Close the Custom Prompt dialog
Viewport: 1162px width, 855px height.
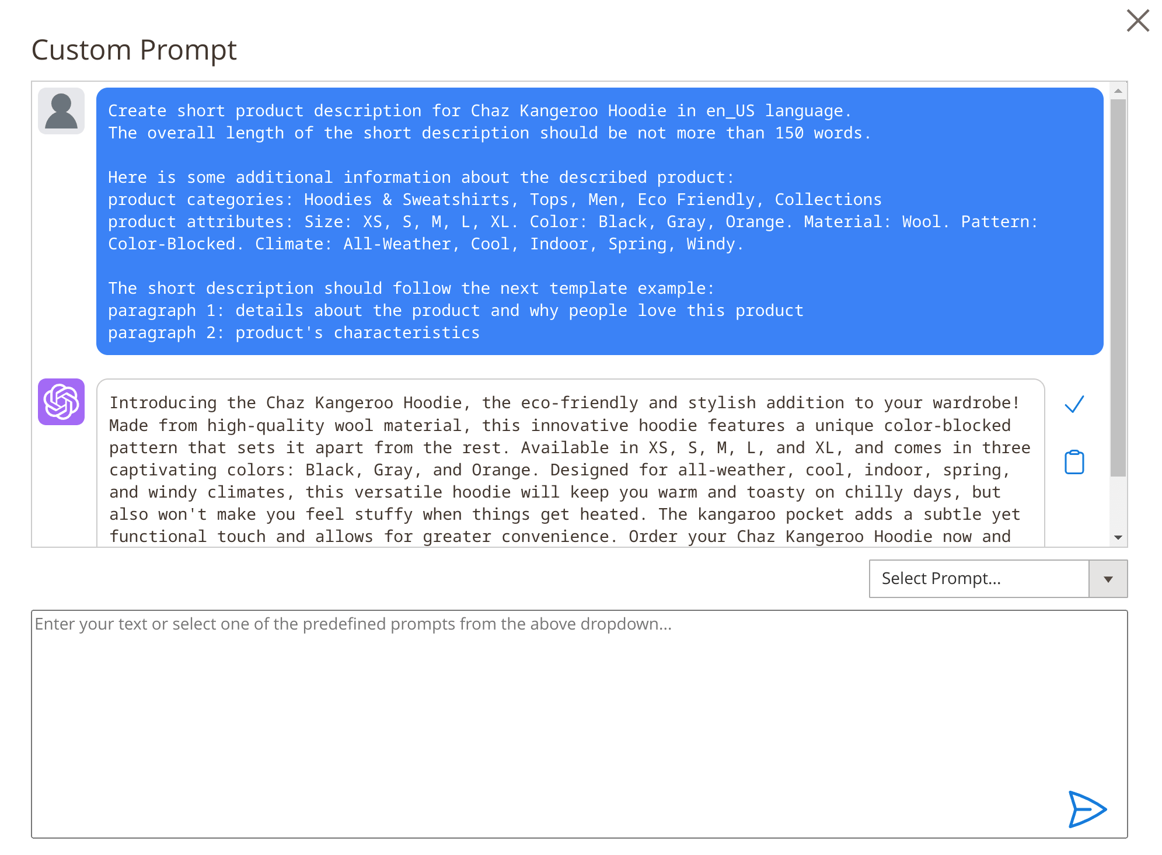tap(1137, 20)
